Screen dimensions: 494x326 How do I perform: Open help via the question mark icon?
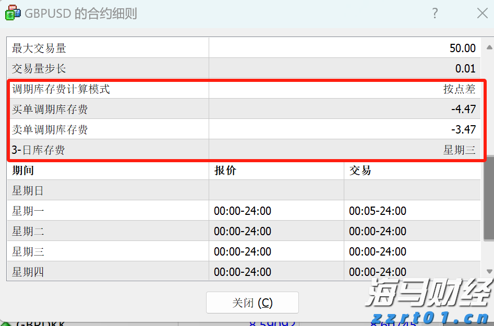coord(435,14)
